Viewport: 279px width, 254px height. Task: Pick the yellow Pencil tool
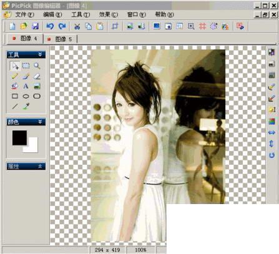coord(14,76)
